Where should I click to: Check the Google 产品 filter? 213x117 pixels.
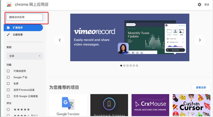pos(8,77)
